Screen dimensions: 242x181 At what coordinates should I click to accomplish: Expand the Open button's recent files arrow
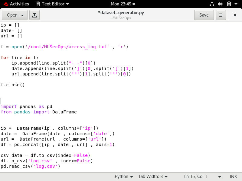22,15
